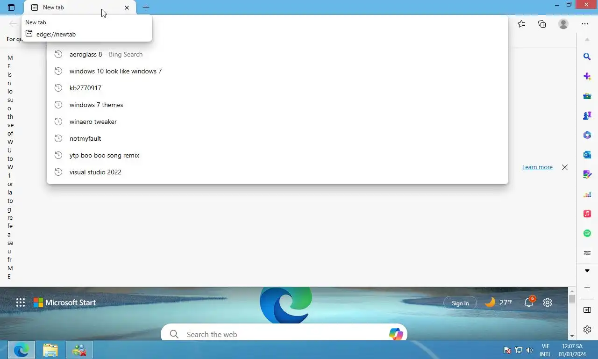This screenshot has height=359, width=598.
Task: Open the third taskbar app icon
Action: pyautogui.click(x=79, y=350)
